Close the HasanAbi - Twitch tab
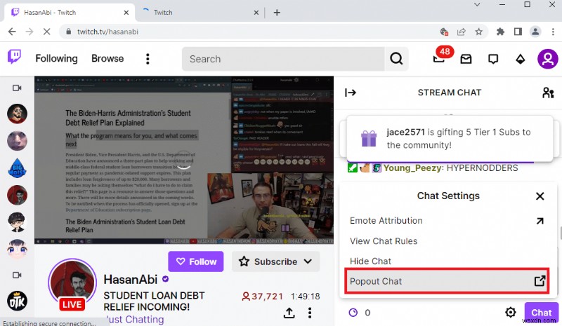The image size is (562, 326). coord(126,13)
